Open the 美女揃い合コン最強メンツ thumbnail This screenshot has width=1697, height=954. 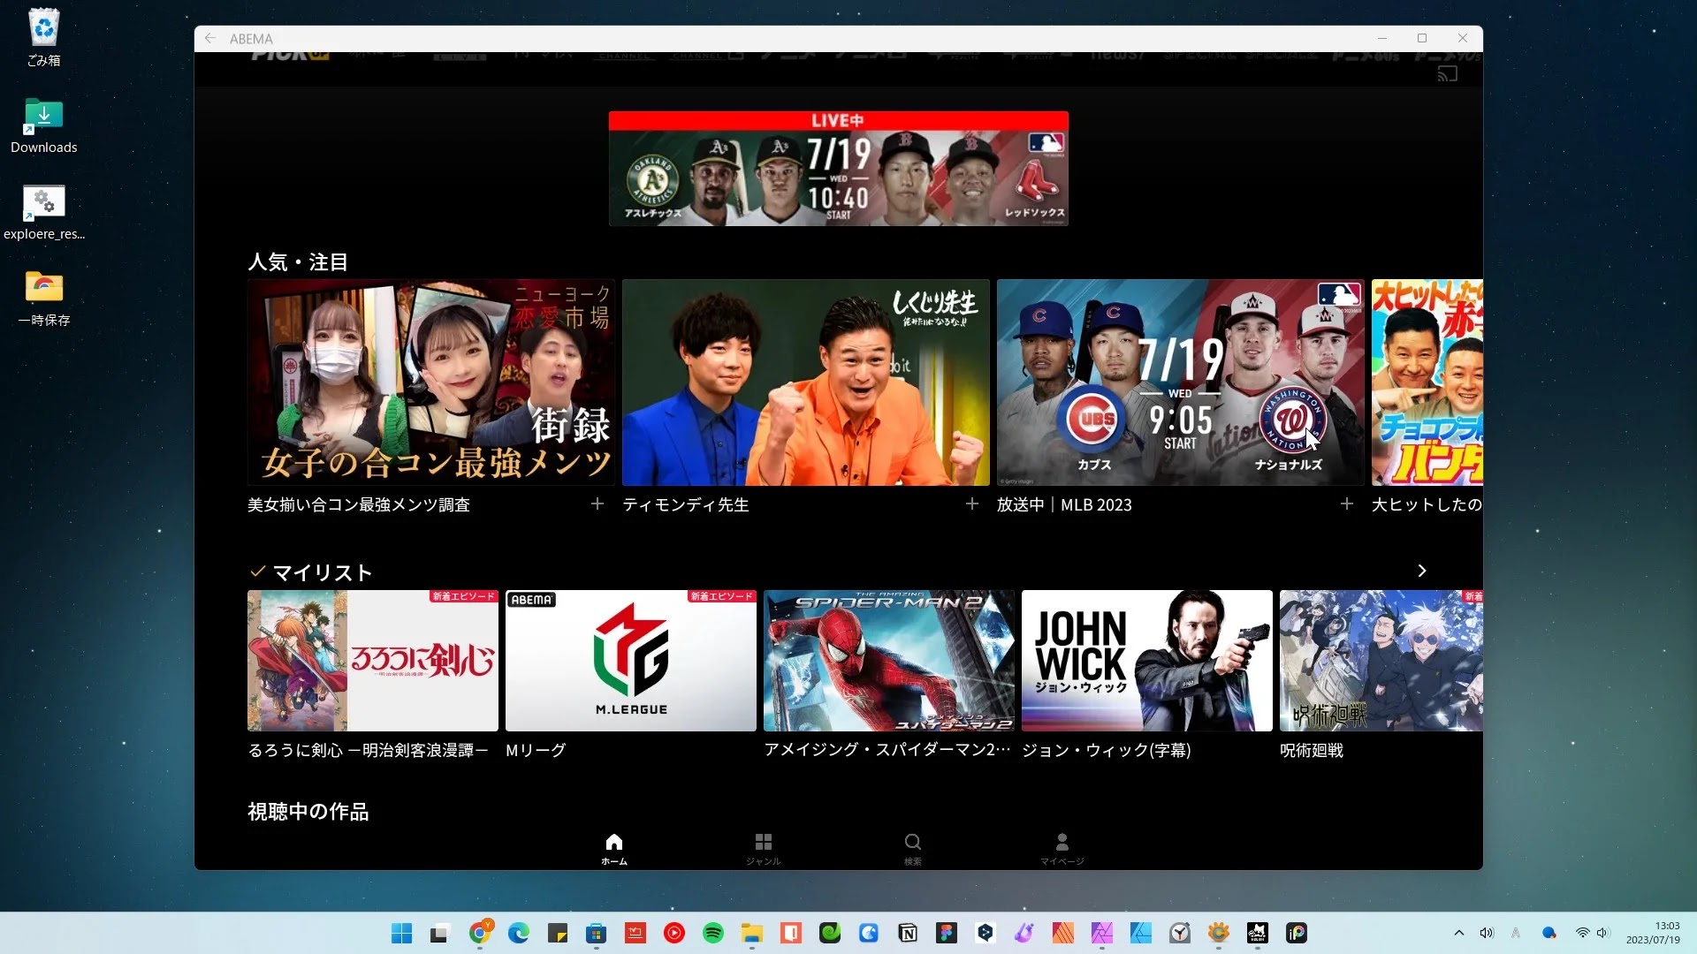[x=431, y=382]
